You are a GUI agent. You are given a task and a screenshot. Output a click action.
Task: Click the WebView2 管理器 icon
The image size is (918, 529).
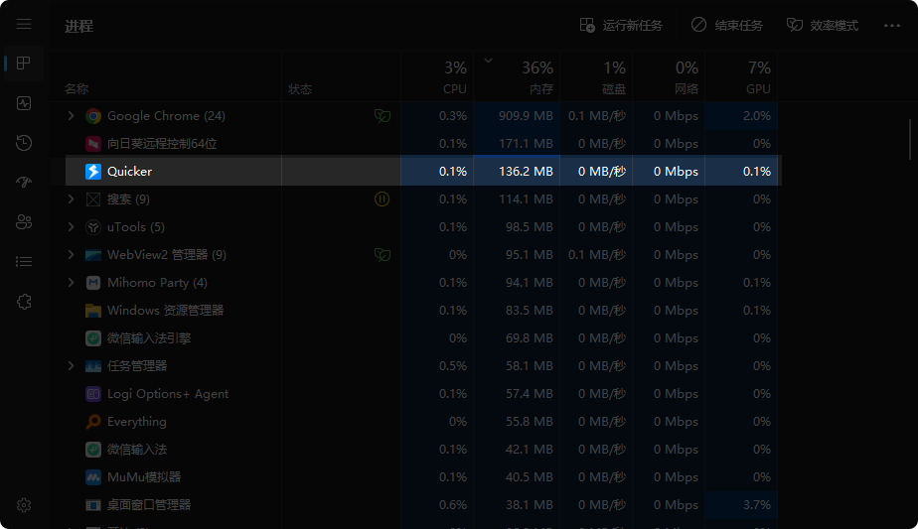93,254
